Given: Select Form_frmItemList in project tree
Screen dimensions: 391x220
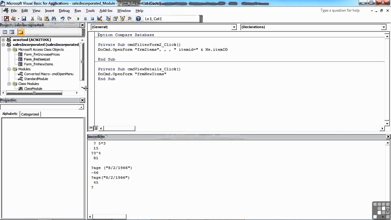Looking at the screenshot, I should pos(37,59).
